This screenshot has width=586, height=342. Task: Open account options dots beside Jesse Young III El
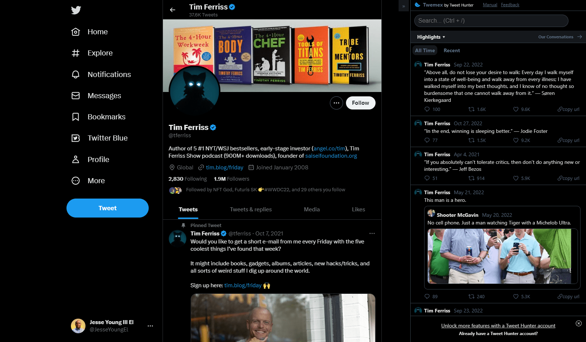150,326
